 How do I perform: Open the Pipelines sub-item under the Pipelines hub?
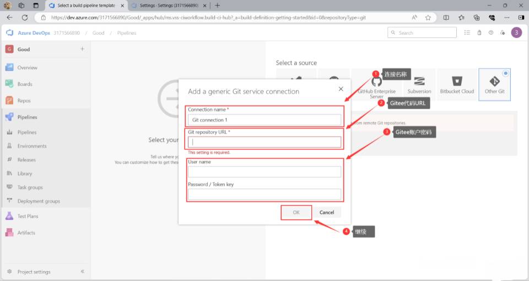pos(26,132)
